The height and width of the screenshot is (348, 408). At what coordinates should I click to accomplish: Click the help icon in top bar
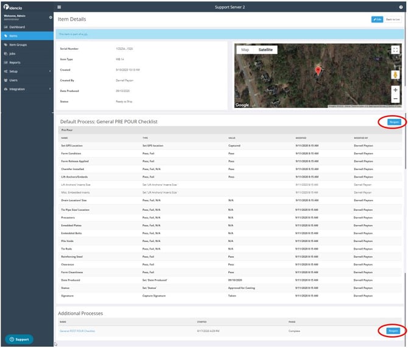pos(401,7)
